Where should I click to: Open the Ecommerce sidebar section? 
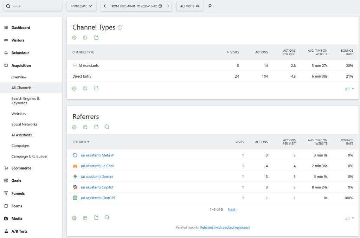click(21, 168)
